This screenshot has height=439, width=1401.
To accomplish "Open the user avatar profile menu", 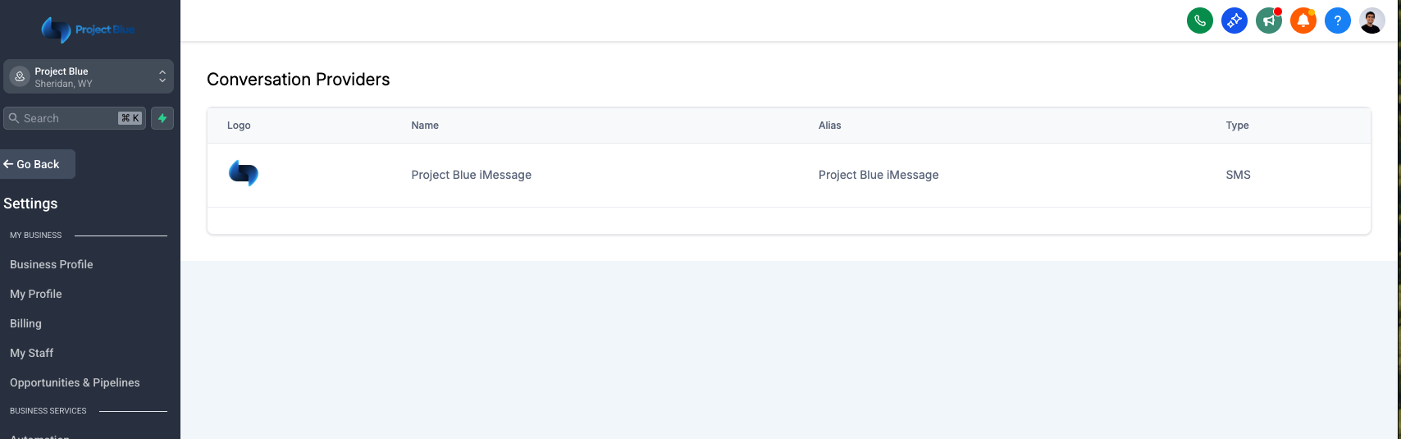I will point(1372,21).
